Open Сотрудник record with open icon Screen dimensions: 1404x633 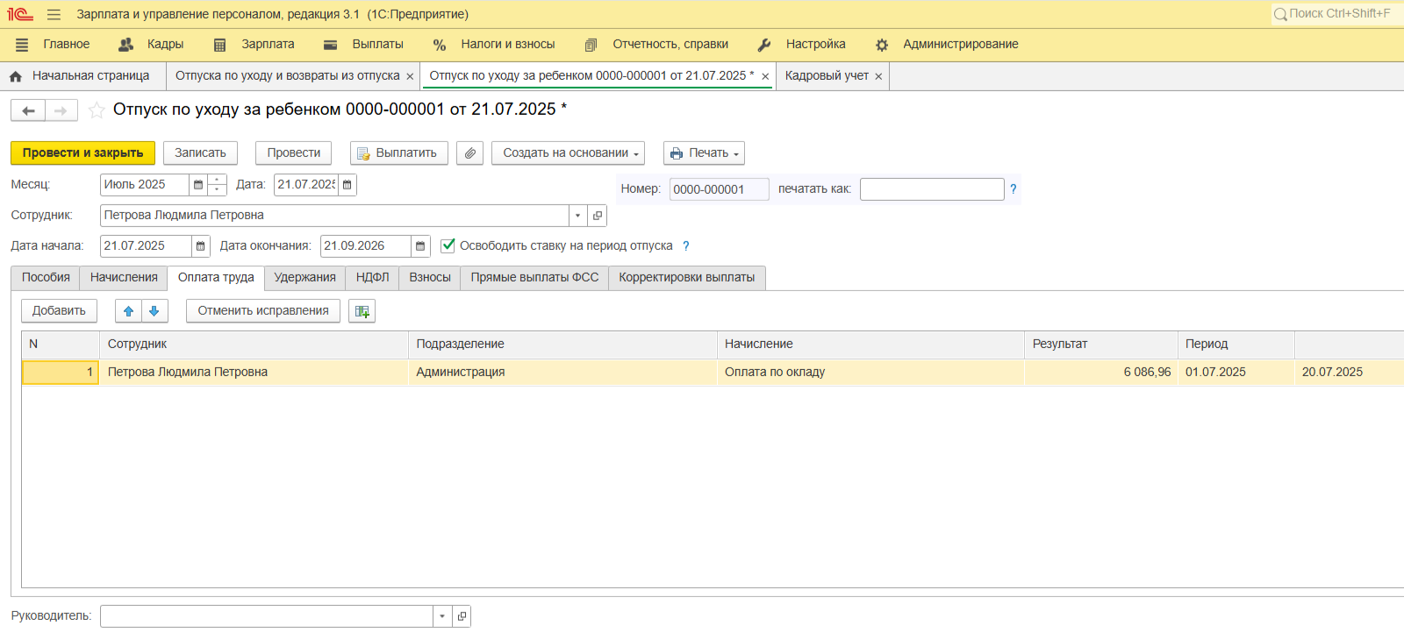tap(598, 216)
